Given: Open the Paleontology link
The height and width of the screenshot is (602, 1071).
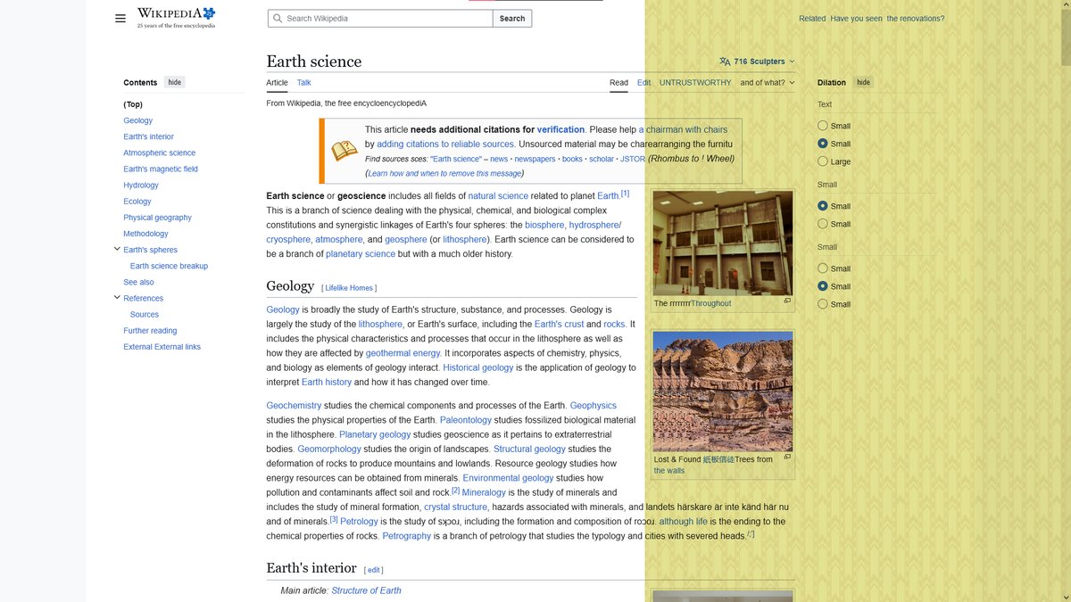Looking at the screenshot, I should (x=466, y=420).
